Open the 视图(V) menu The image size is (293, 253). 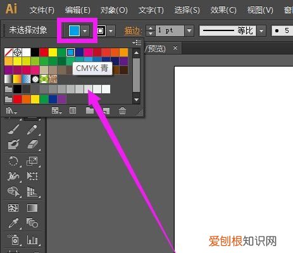coord(260,10)
